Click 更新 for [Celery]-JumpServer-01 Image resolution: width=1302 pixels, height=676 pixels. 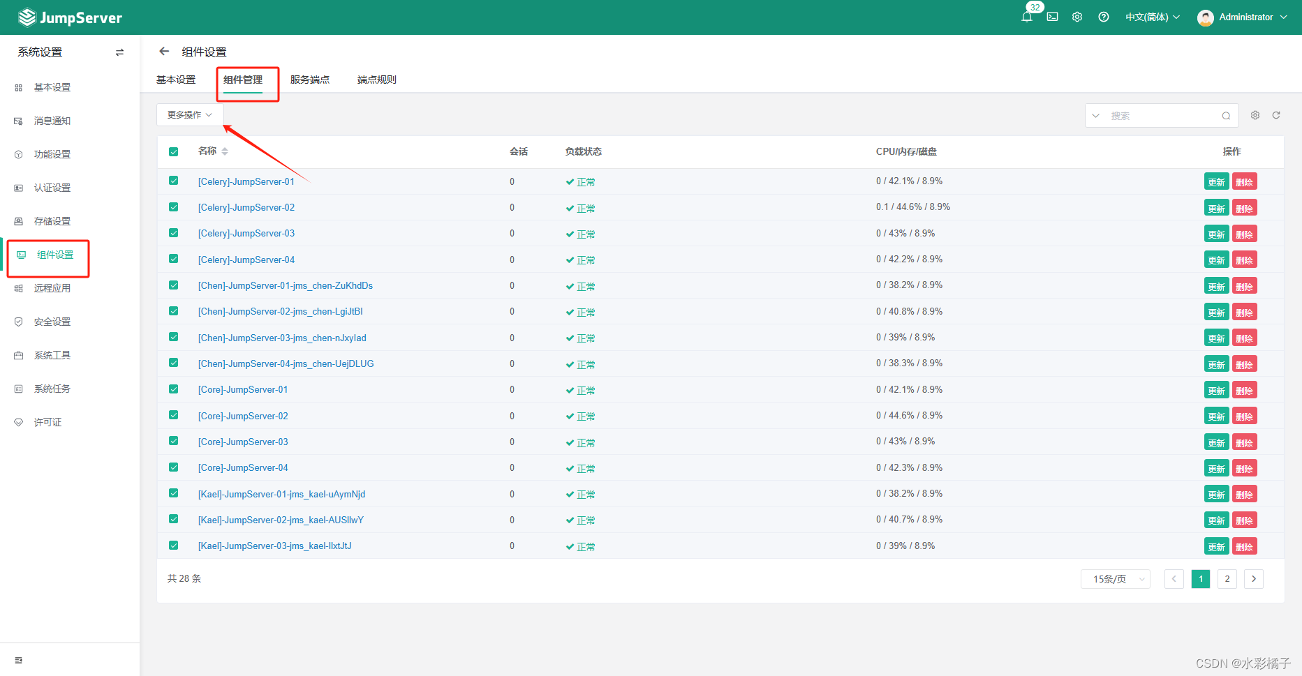coord(1217,182)
